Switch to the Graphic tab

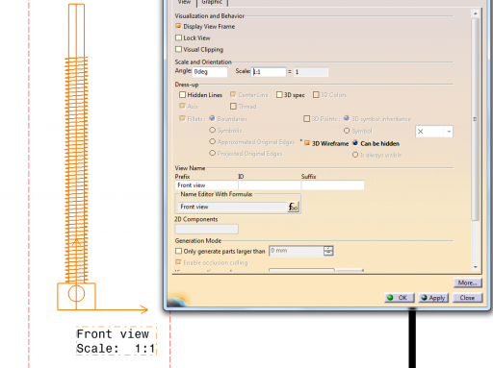point(212,2)
